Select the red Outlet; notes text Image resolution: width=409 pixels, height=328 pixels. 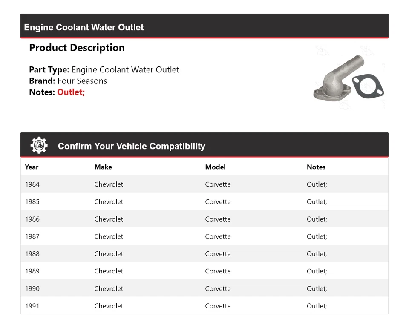[x=71, y=92]
